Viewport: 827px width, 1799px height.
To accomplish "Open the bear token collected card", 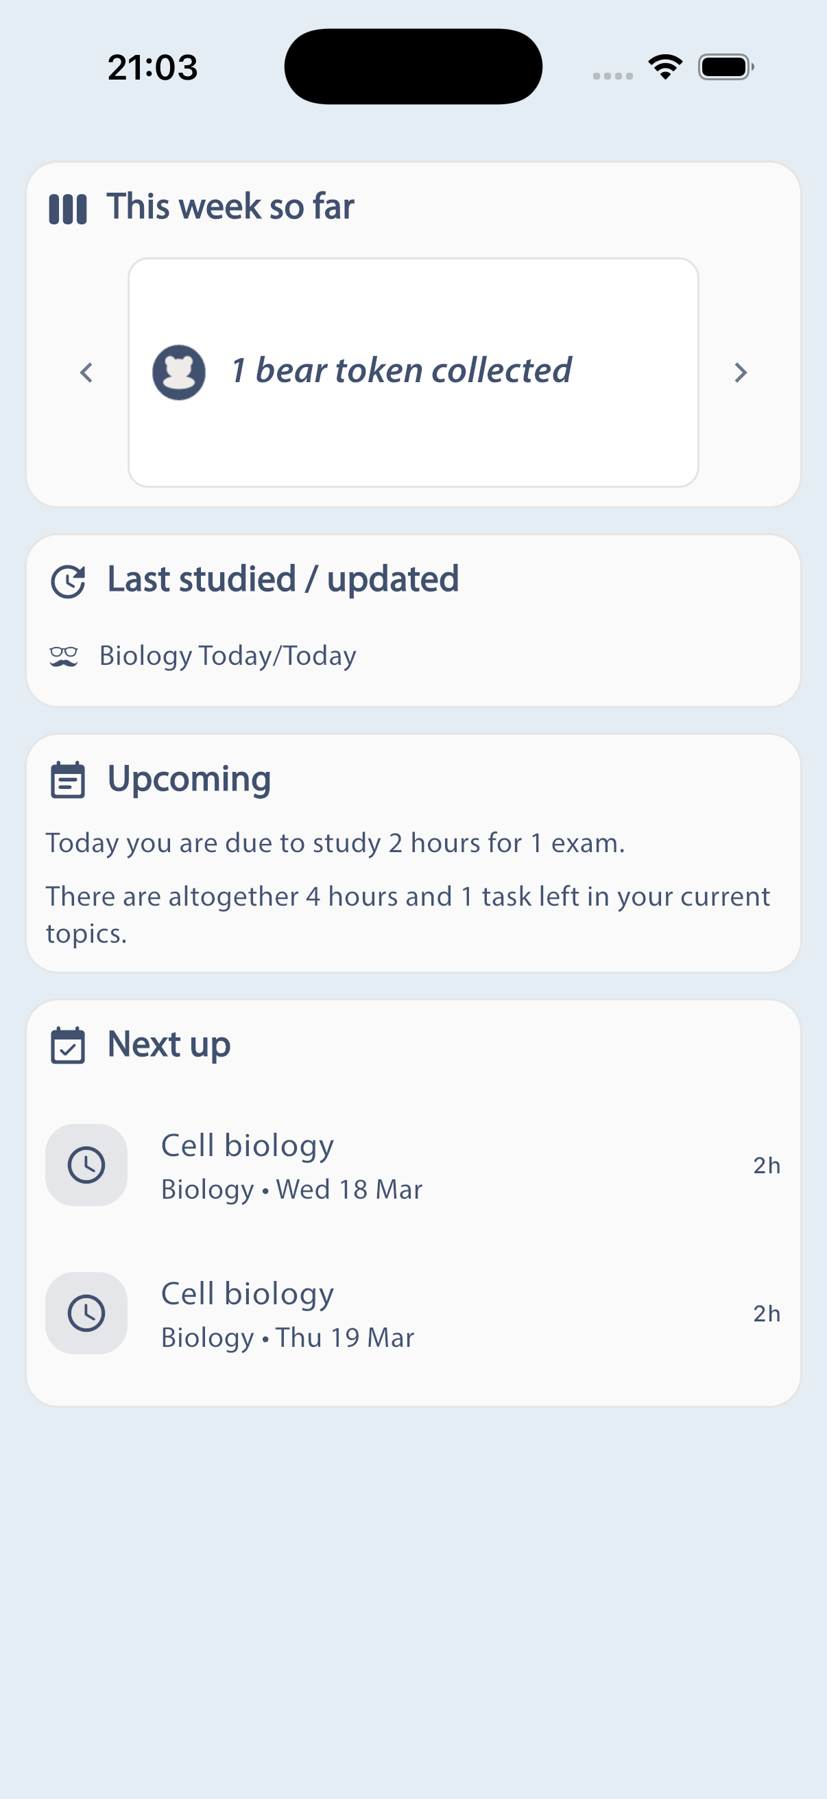I will coord(413,373).
